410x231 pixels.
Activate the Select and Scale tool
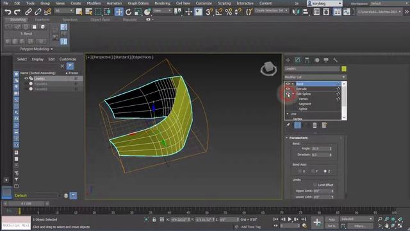pos(138,12)
